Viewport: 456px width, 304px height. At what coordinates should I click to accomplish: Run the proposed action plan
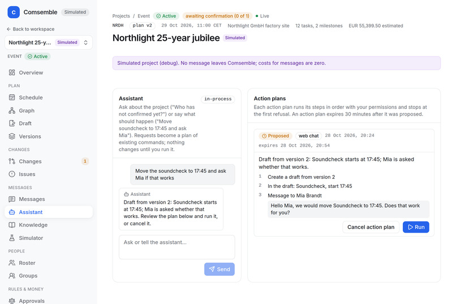[416, 227]
